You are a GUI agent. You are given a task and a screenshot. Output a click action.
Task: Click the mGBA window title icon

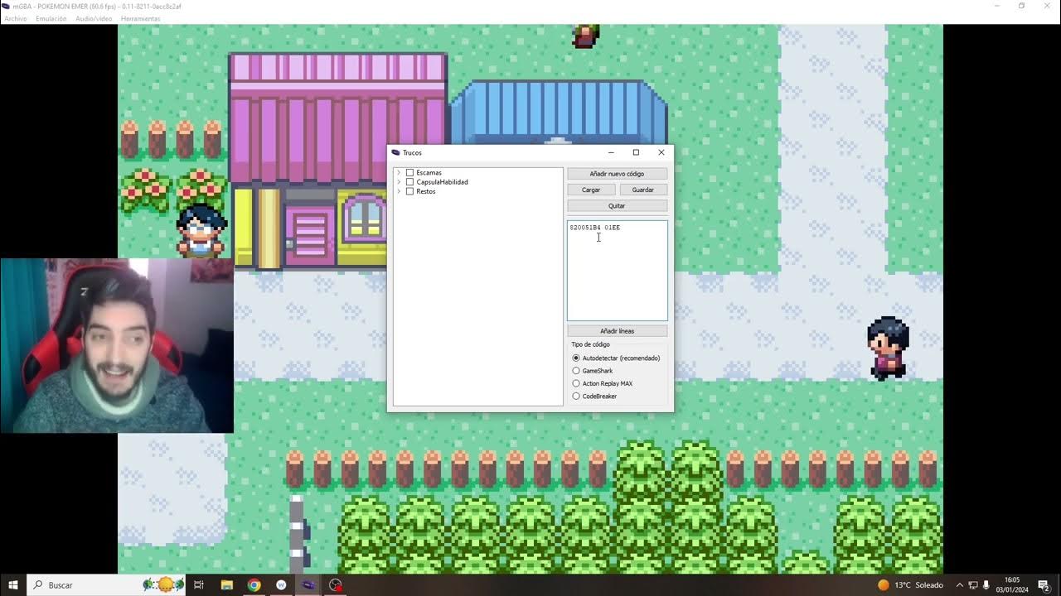7,6
